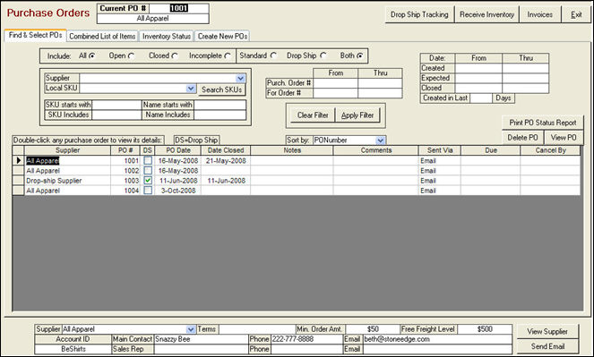Toggle DS checkbox for PO 1002
The image size is (594, 357).
(x=148, y=171)
